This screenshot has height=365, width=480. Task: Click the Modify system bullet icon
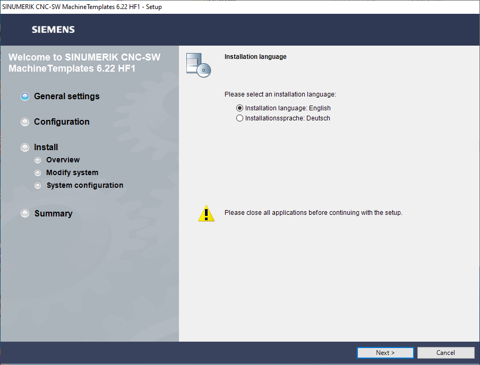(x=37, y=173)
